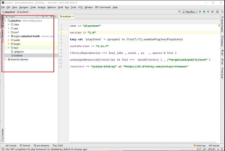Click cursor position 3:17 indicator
Screen dimensions: 225x151
[199, 149]
